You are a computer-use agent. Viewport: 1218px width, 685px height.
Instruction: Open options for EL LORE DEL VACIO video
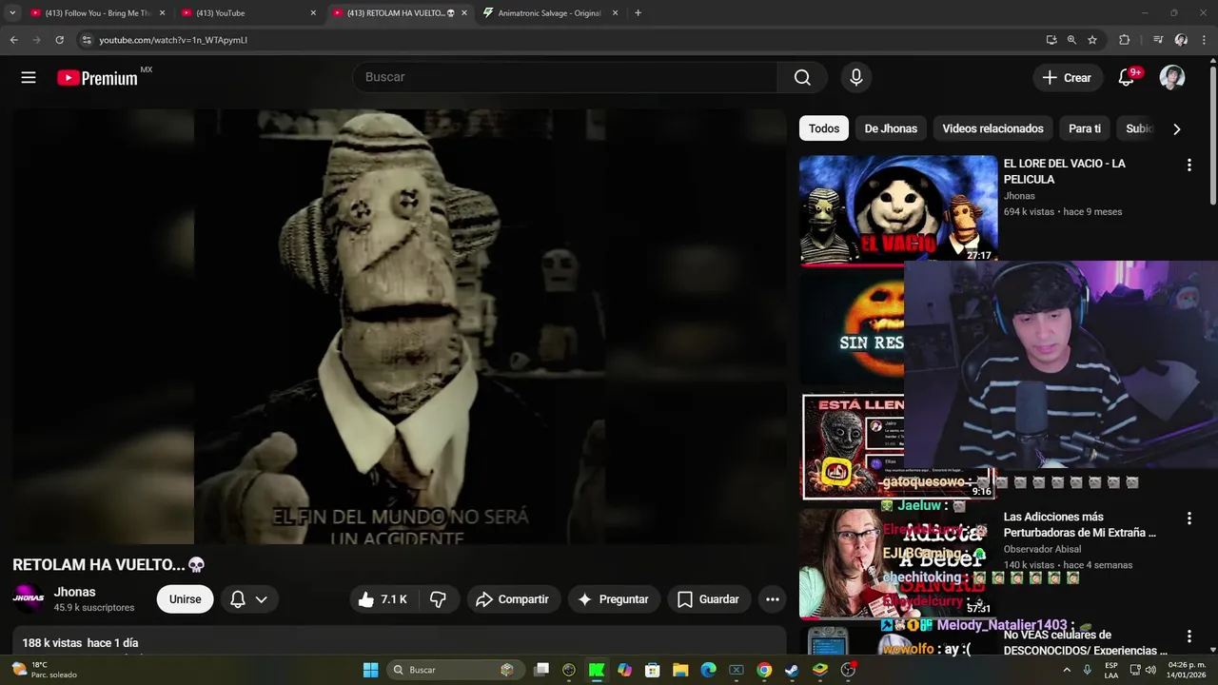1189,166
